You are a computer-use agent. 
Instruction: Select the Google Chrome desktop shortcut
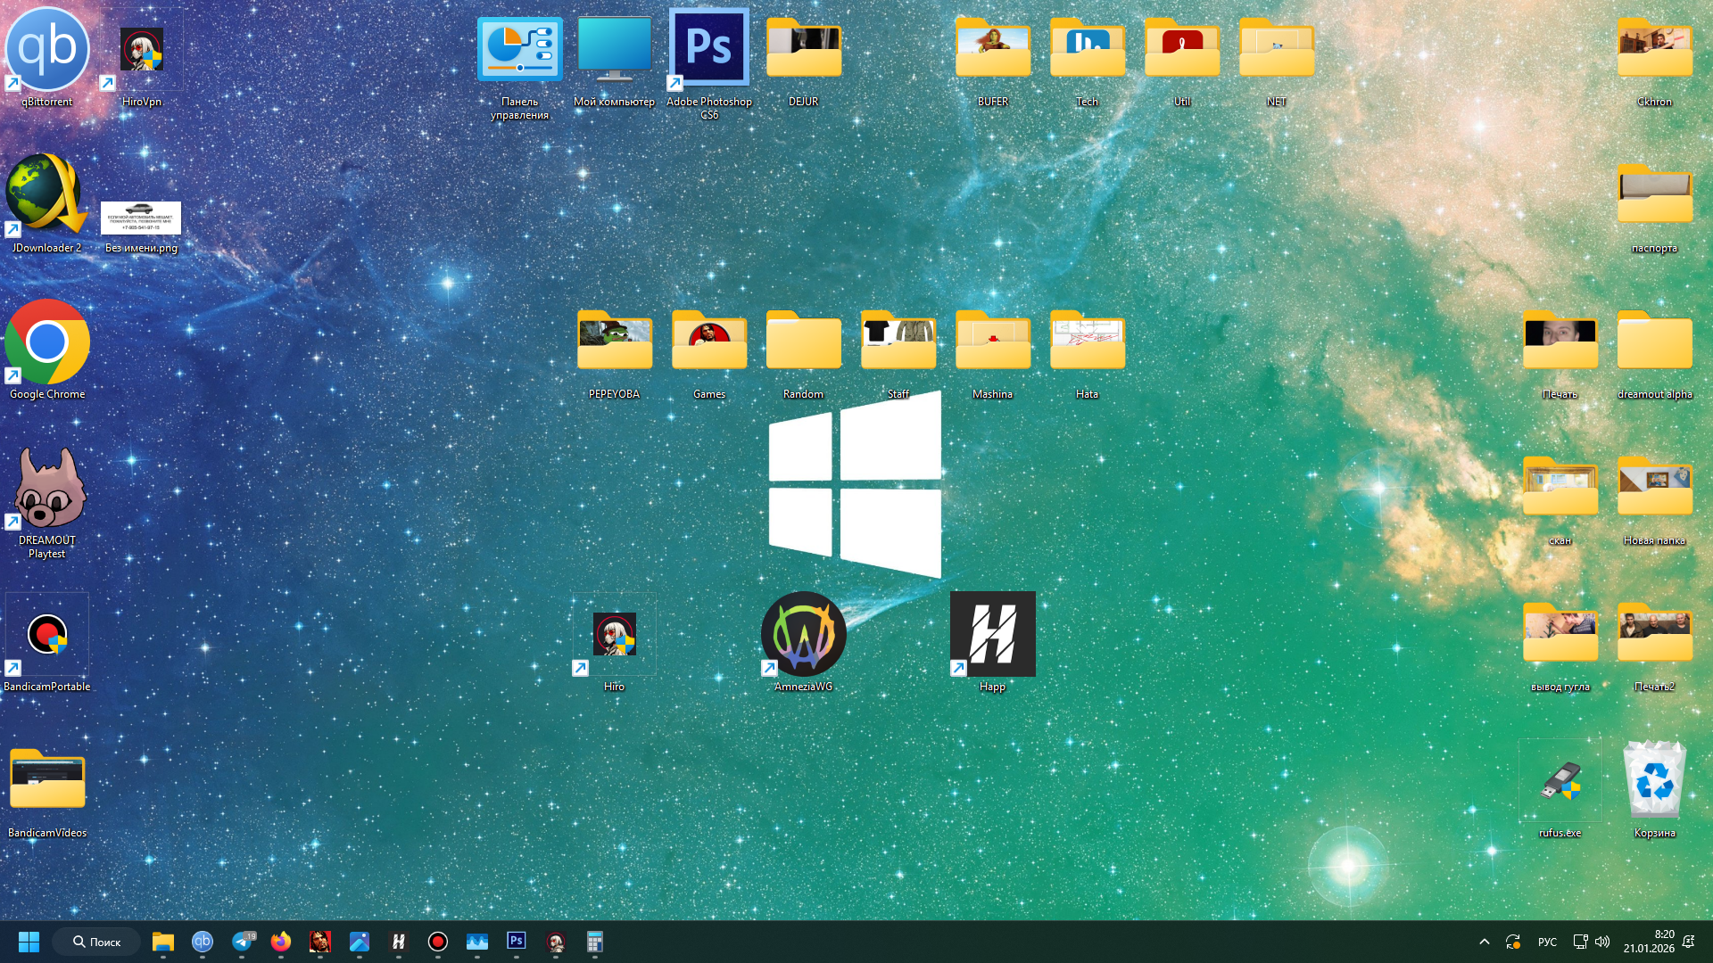47,342
